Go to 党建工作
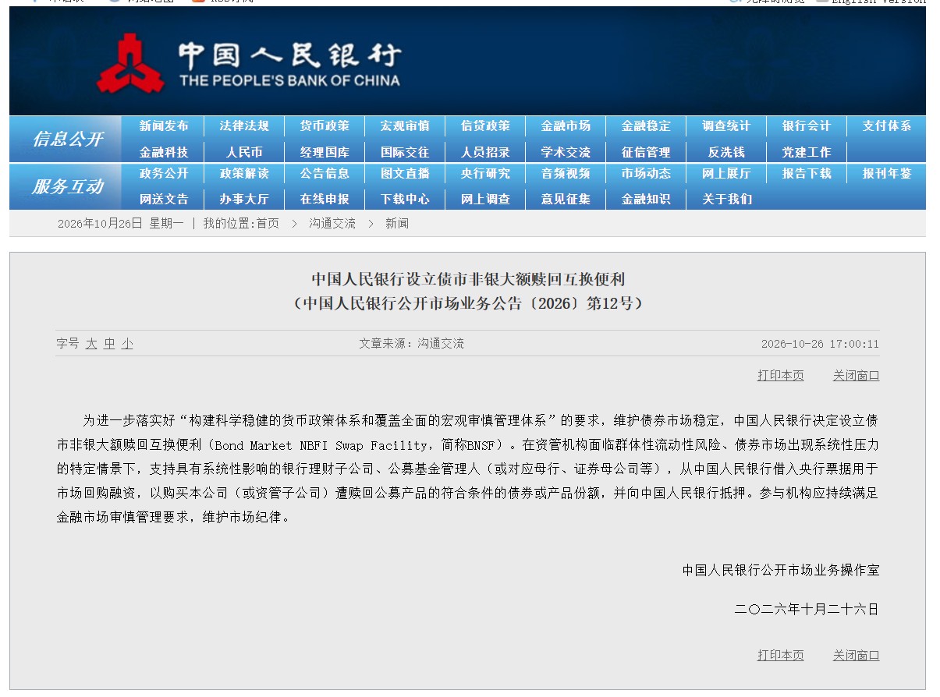Image resolution: width=940 pixels, height=697 pixels. point(807,152)
